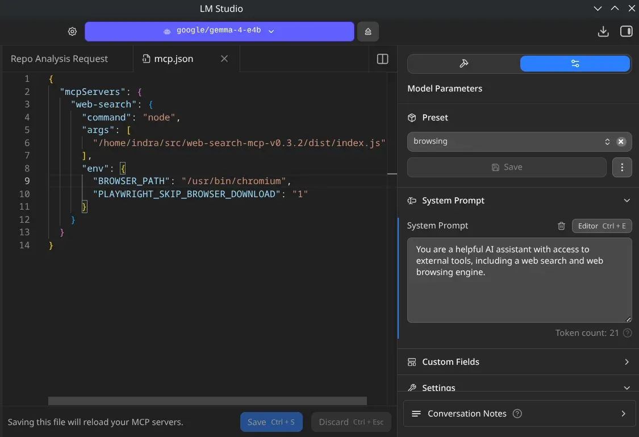
Task: Open the browsing preset dropdown
Action: point(519,141)
